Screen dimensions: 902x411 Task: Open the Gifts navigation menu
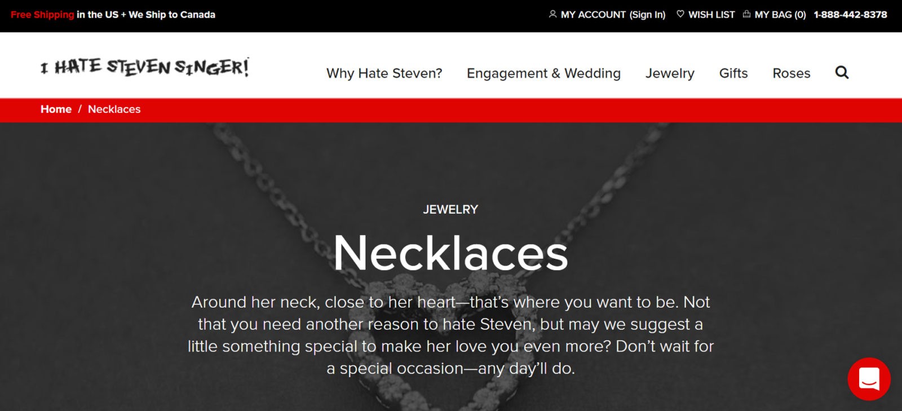733,73
